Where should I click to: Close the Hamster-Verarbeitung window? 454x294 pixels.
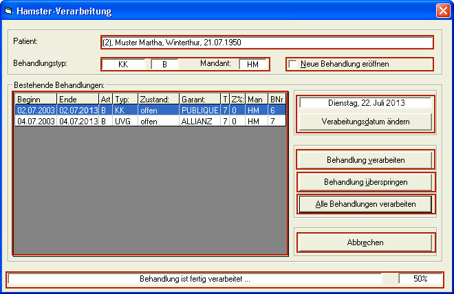[x=443, y=11]
